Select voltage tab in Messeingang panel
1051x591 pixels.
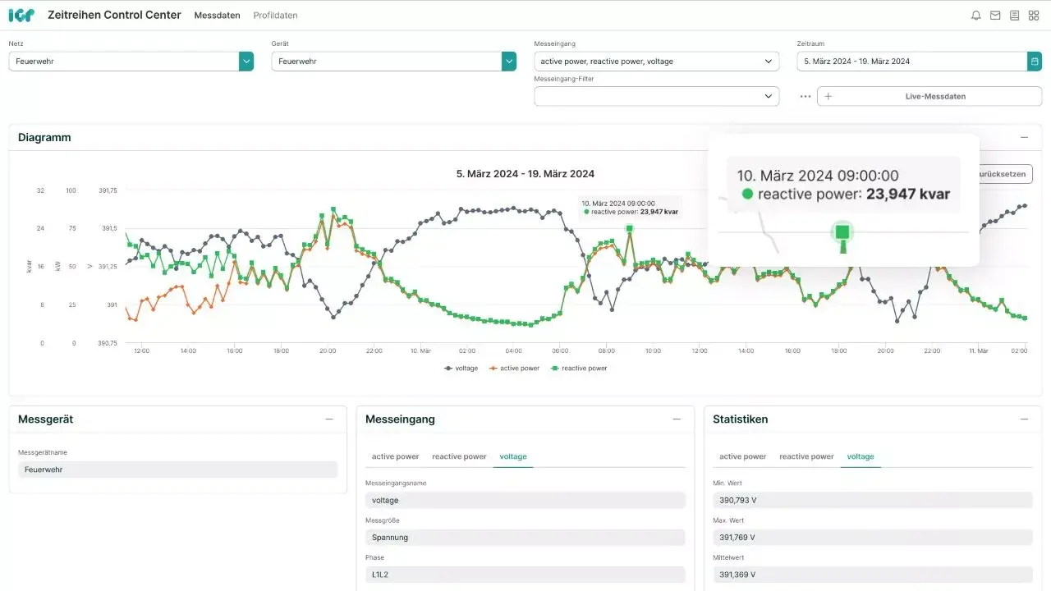(513, 456)
